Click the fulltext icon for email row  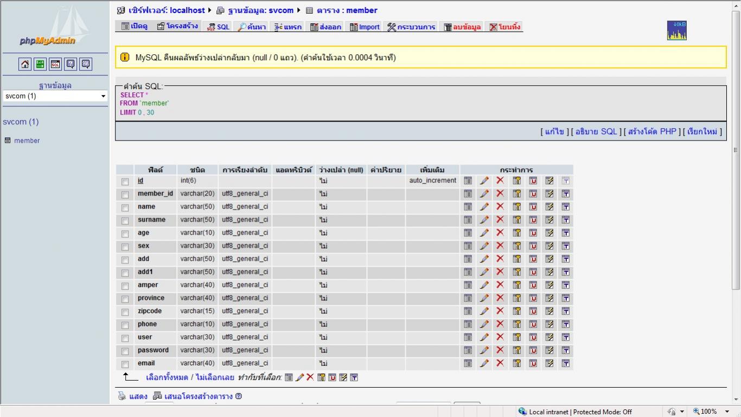coord(566,363)
